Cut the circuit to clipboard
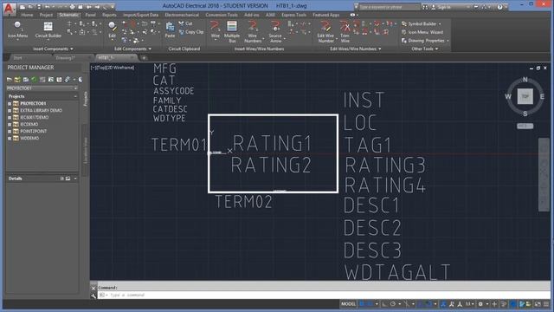This screenshot has height=312, width=554. (185, 23)
